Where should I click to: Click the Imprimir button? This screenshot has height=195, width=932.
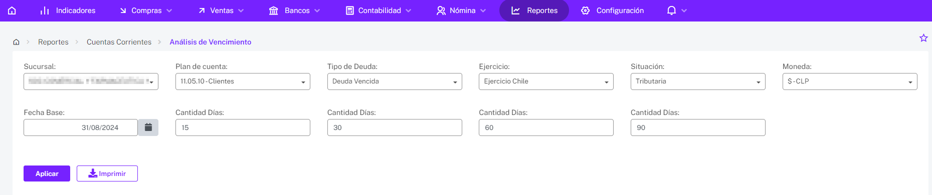tap(107, 173)
